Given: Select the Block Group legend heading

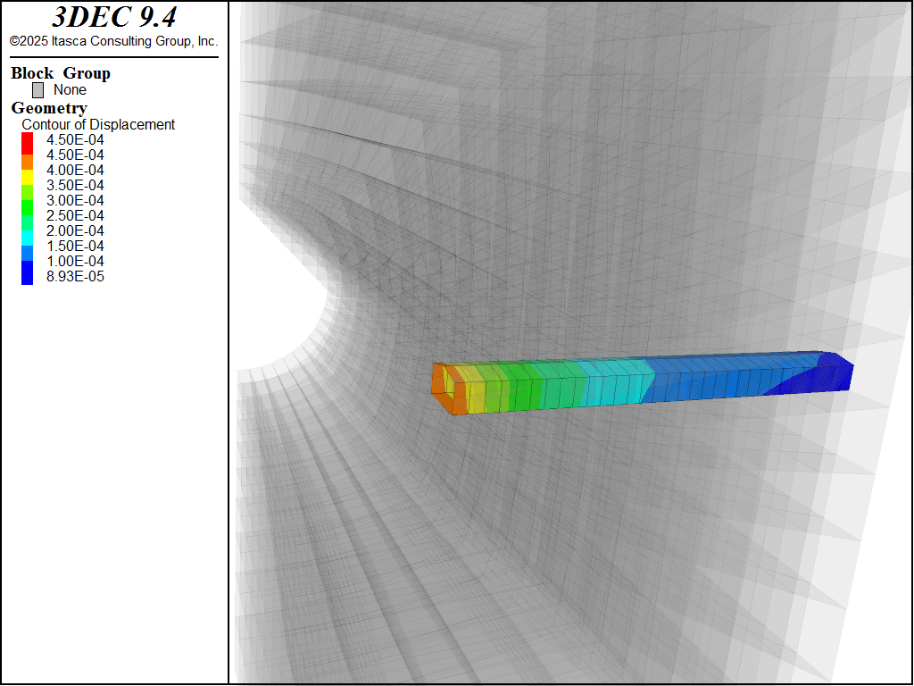Looking at the screenshot, I should tap(60, 73).
